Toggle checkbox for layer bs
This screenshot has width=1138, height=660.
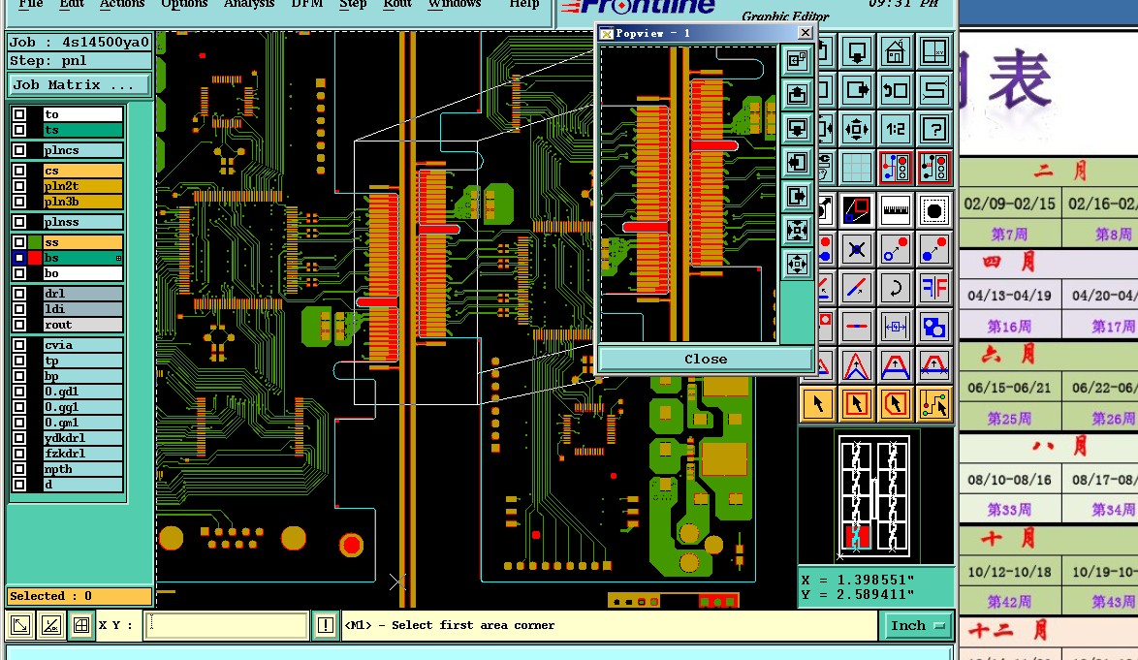pos(19,258)
